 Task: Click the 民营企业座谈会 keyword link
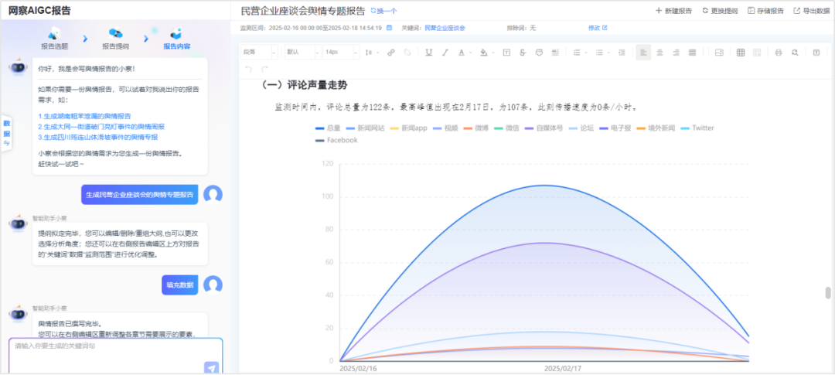[445, 28]
